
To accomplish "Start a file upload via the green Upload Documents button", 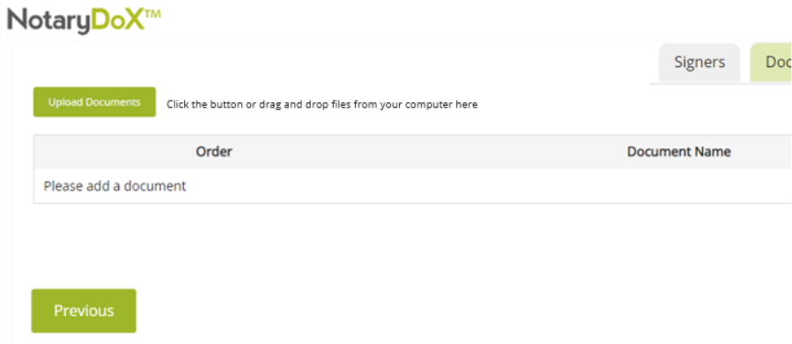I will tap(94, 102).
